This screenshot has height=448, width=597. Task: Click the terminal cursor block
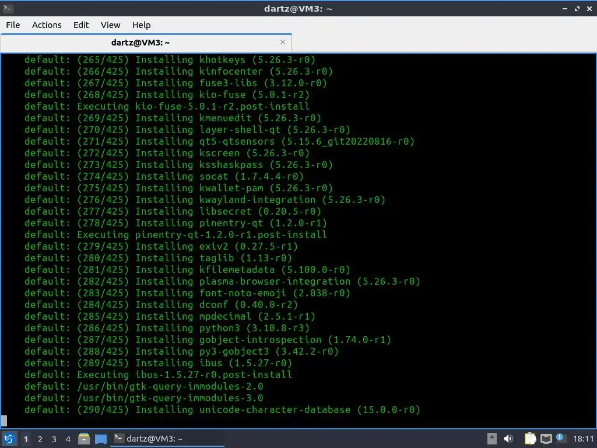point(4,421)
